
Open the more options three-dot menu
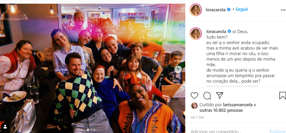pos(283,10)
